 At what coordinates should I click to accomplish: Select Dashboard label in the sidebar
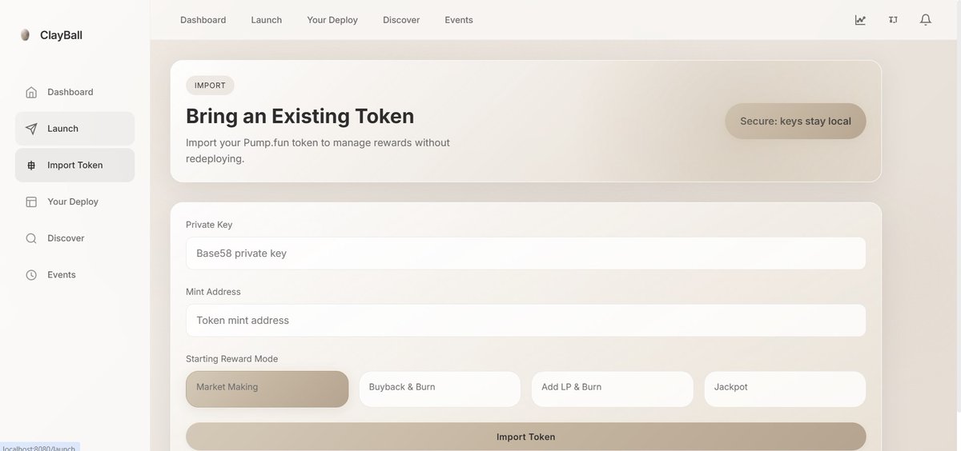click(70, 92)
